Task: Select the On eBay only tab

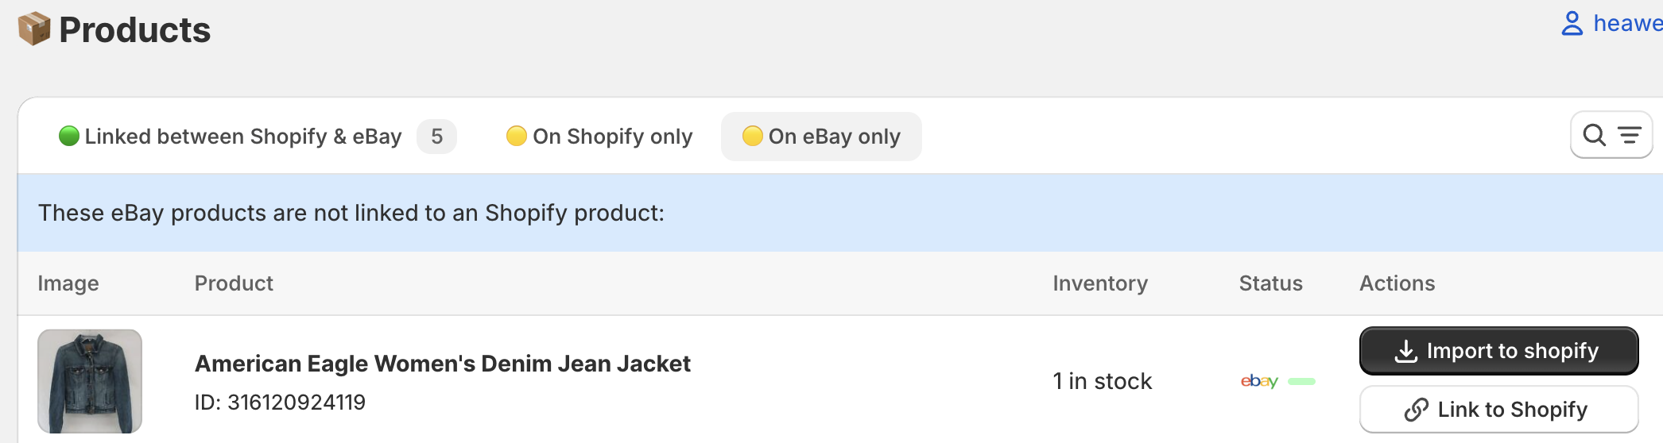Action: coord(834,137)
